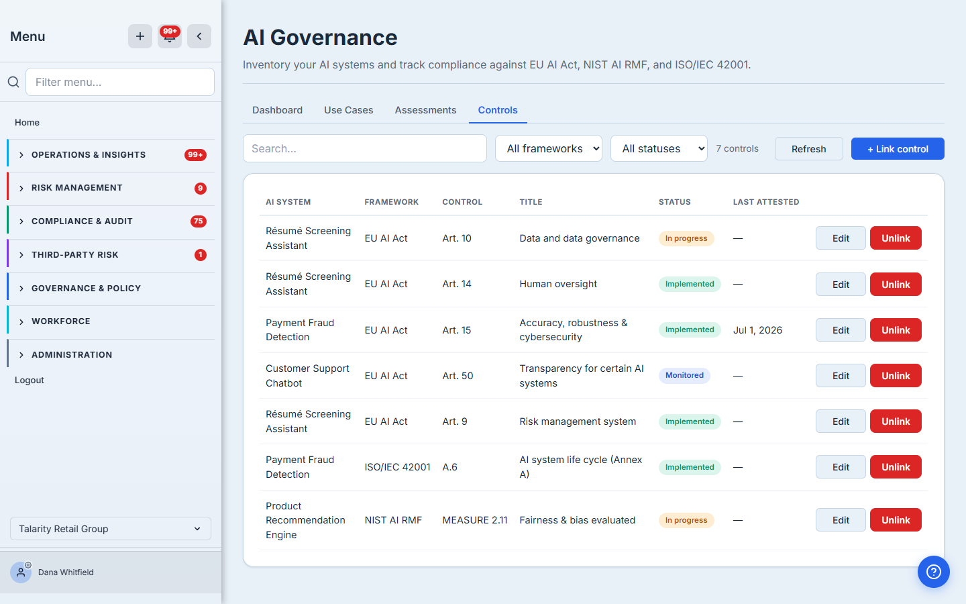Click Dana Whitfield's user avatar icon
This screenshot has height=604, width=966.
click(x=21, y=572)
